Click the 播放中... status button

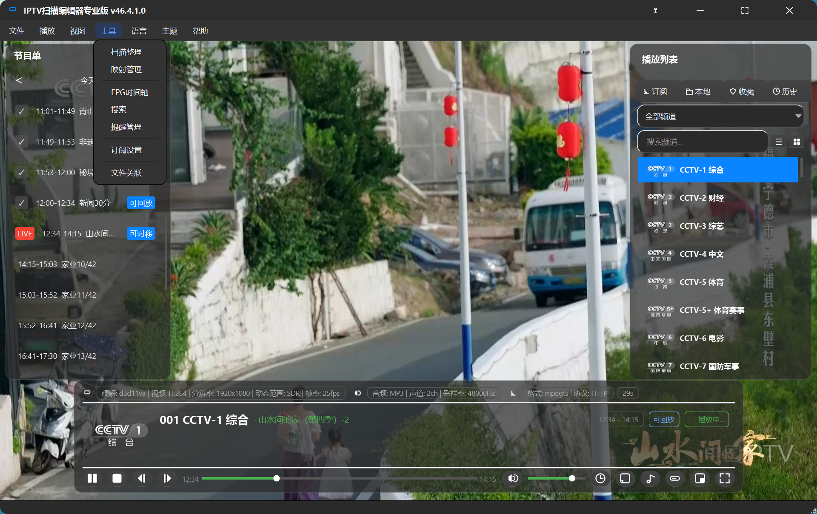(707, 420)
